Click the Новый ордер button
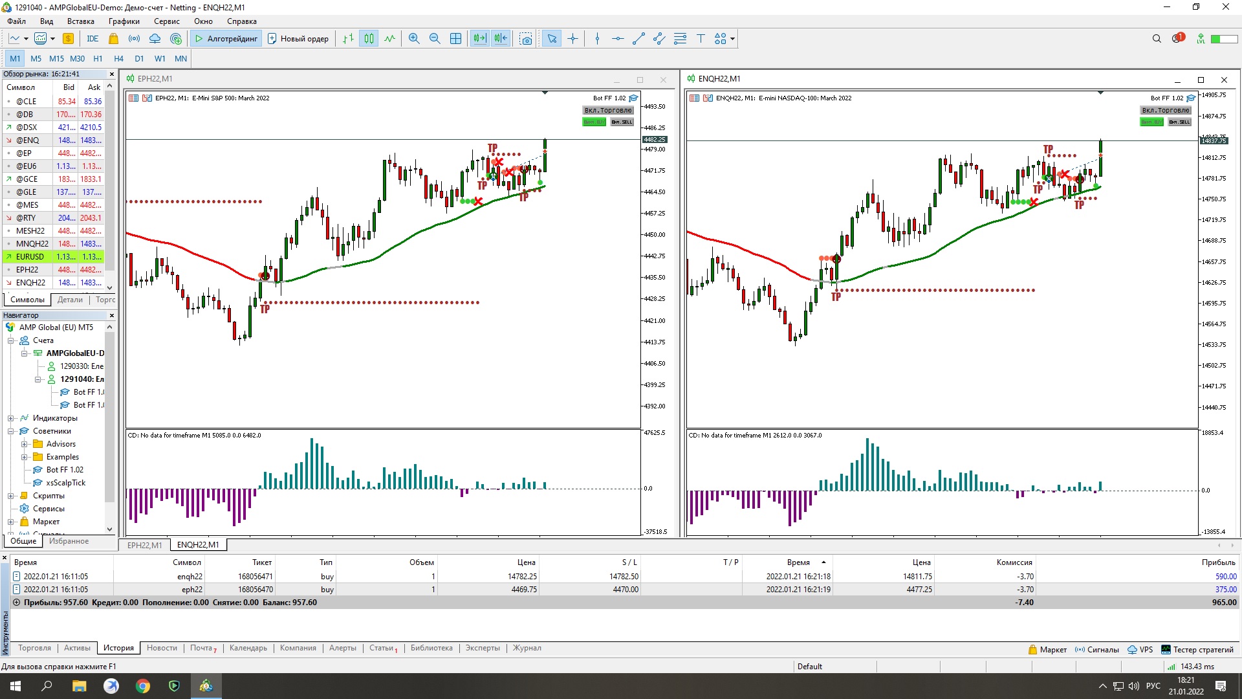Image resolution: width=1242 pixels, height=699 pixels. (x=298, y=39)
